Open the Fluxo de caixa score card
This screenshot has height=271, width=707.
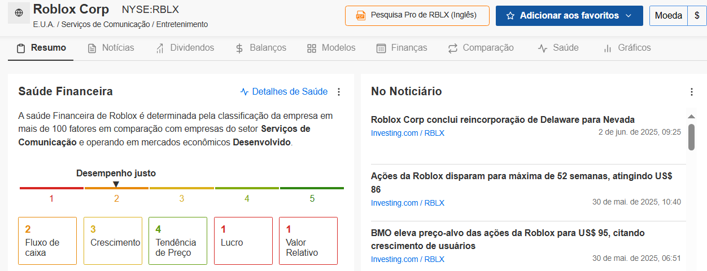47,241
